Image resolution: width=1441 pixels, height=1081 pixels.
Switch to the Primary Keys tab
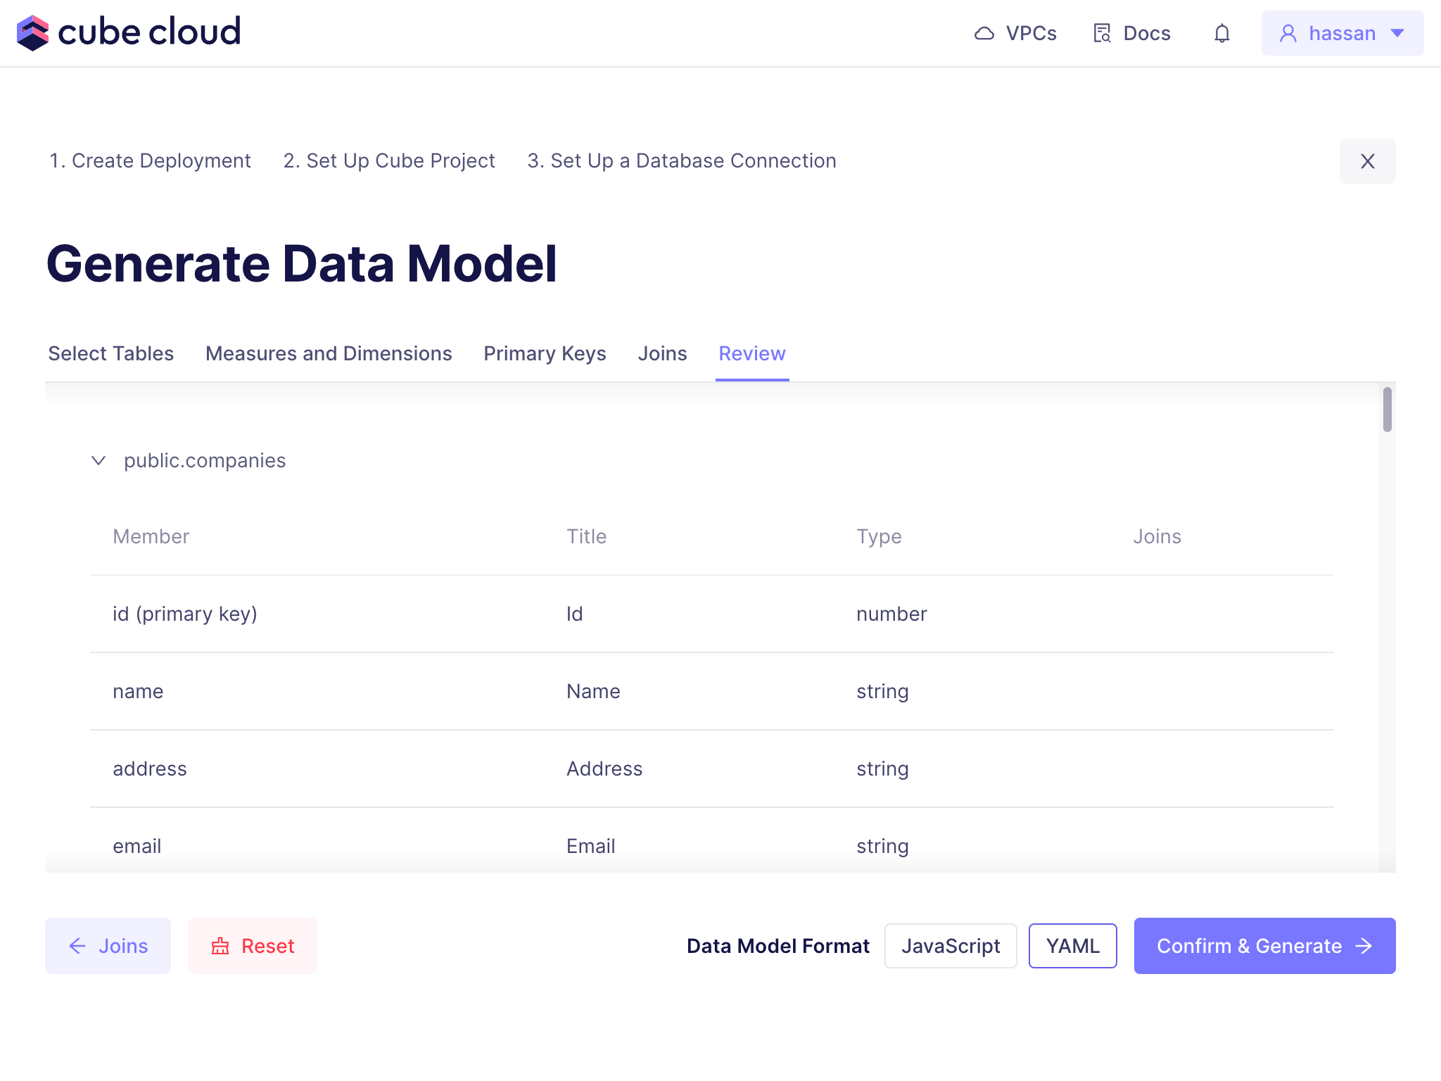point(545,353)
